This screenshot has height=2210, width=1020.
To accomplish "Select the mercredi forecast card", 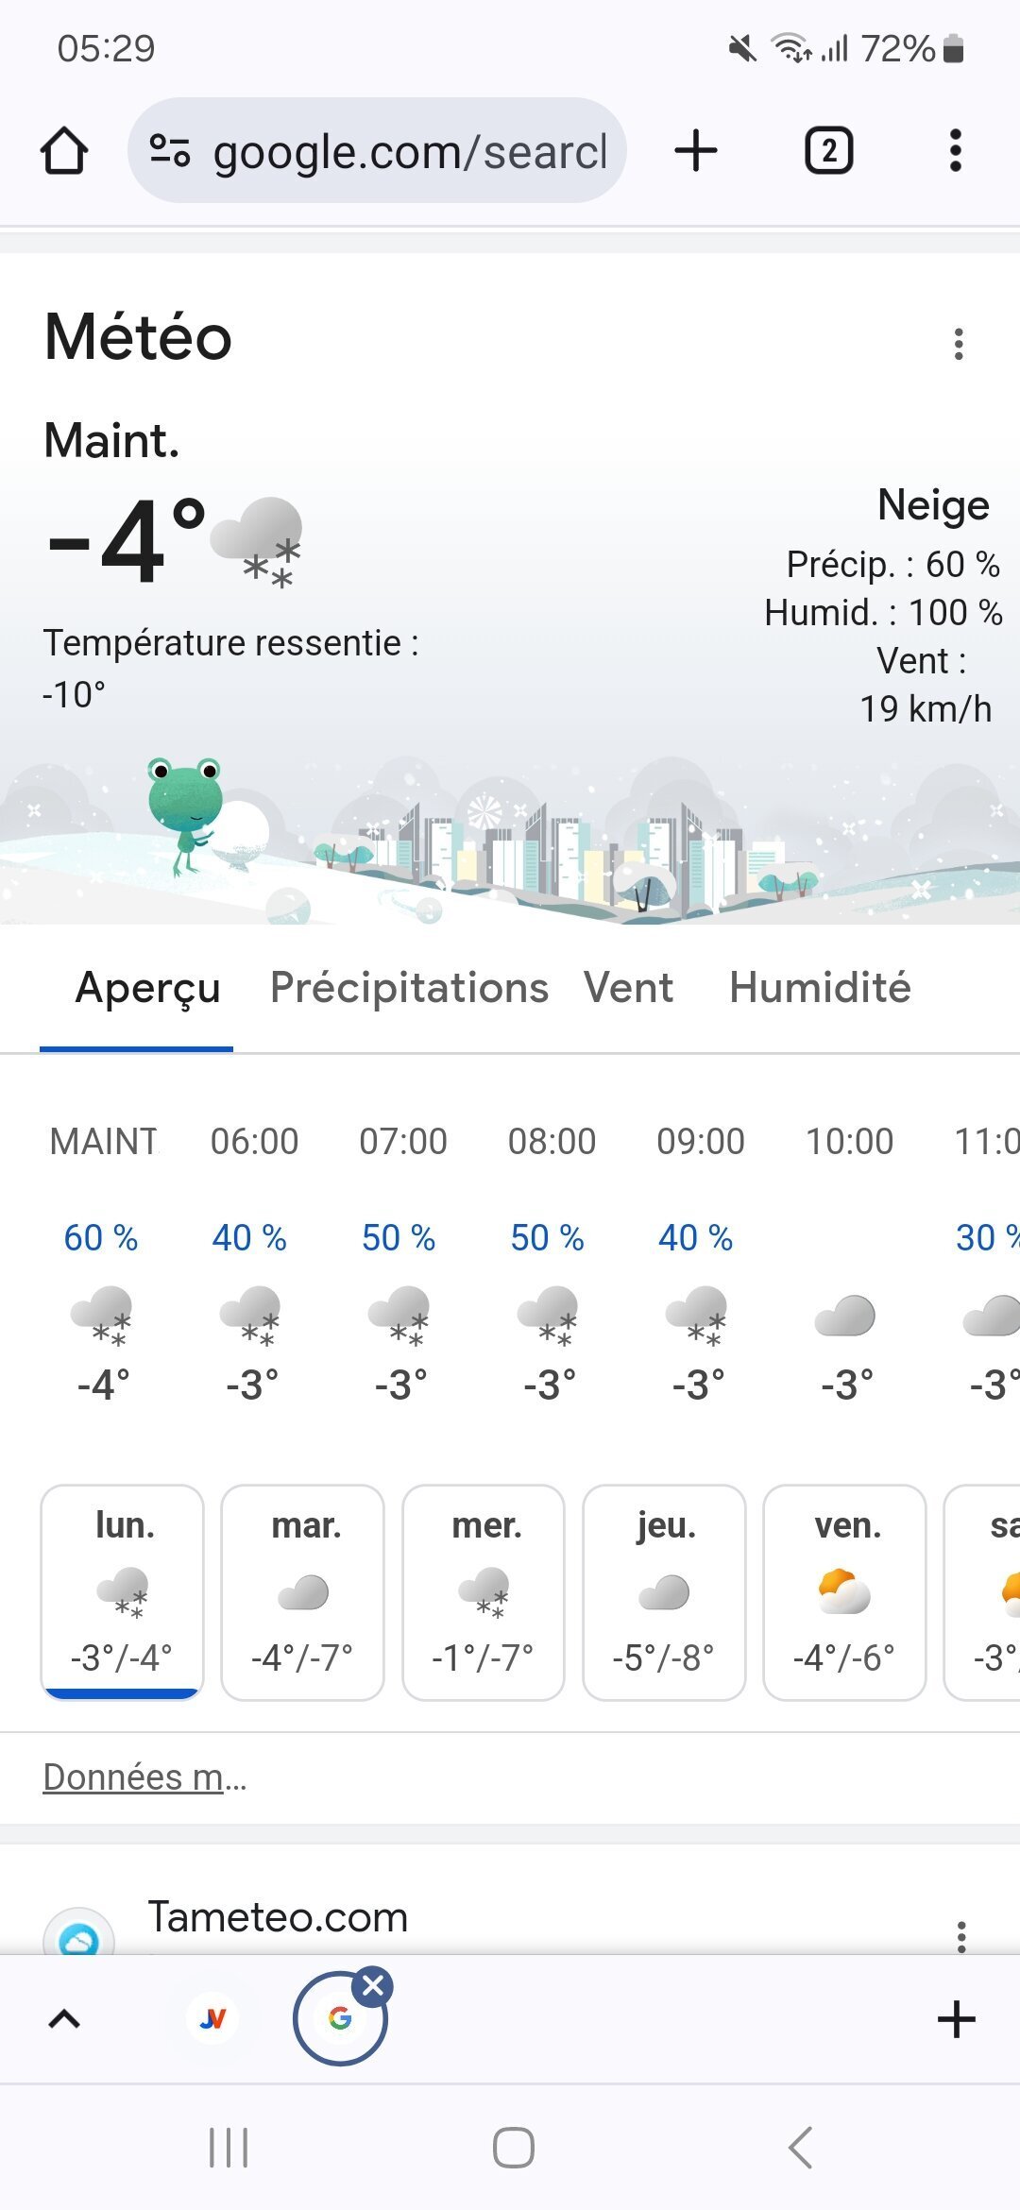I will 484,1592.
